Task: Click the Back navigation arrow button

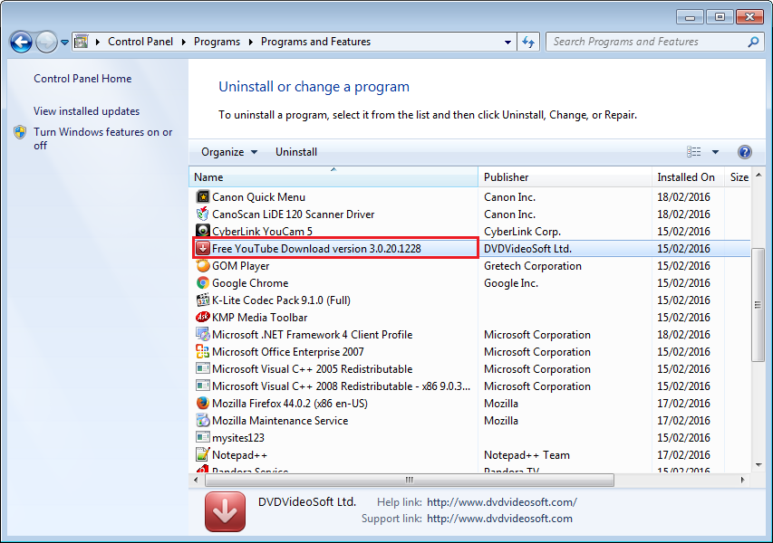Action: [21, 42]
